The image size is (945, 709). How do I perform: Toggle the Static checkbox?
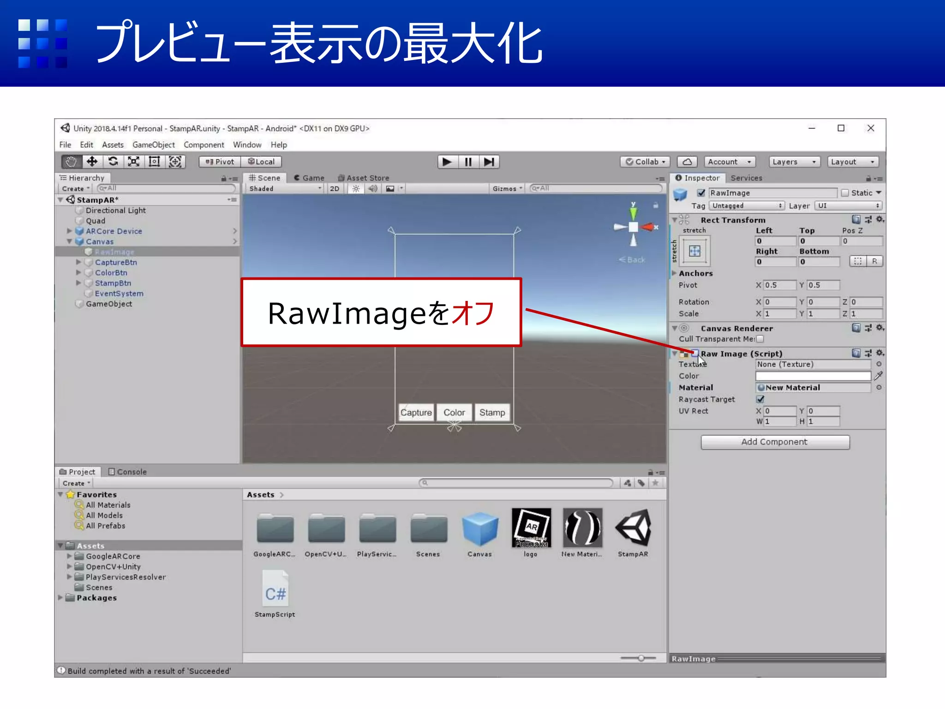pyautogui.click(x=845, y=193)
